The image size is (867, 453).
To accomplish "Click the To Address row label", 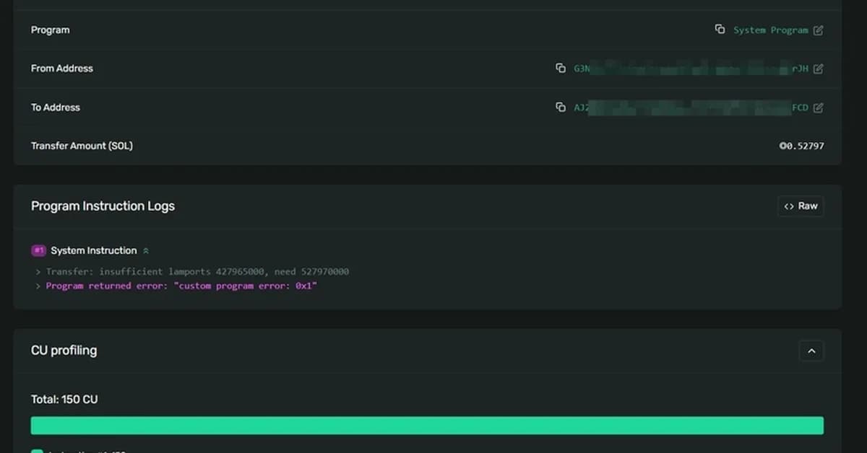I will pos(56,107).
